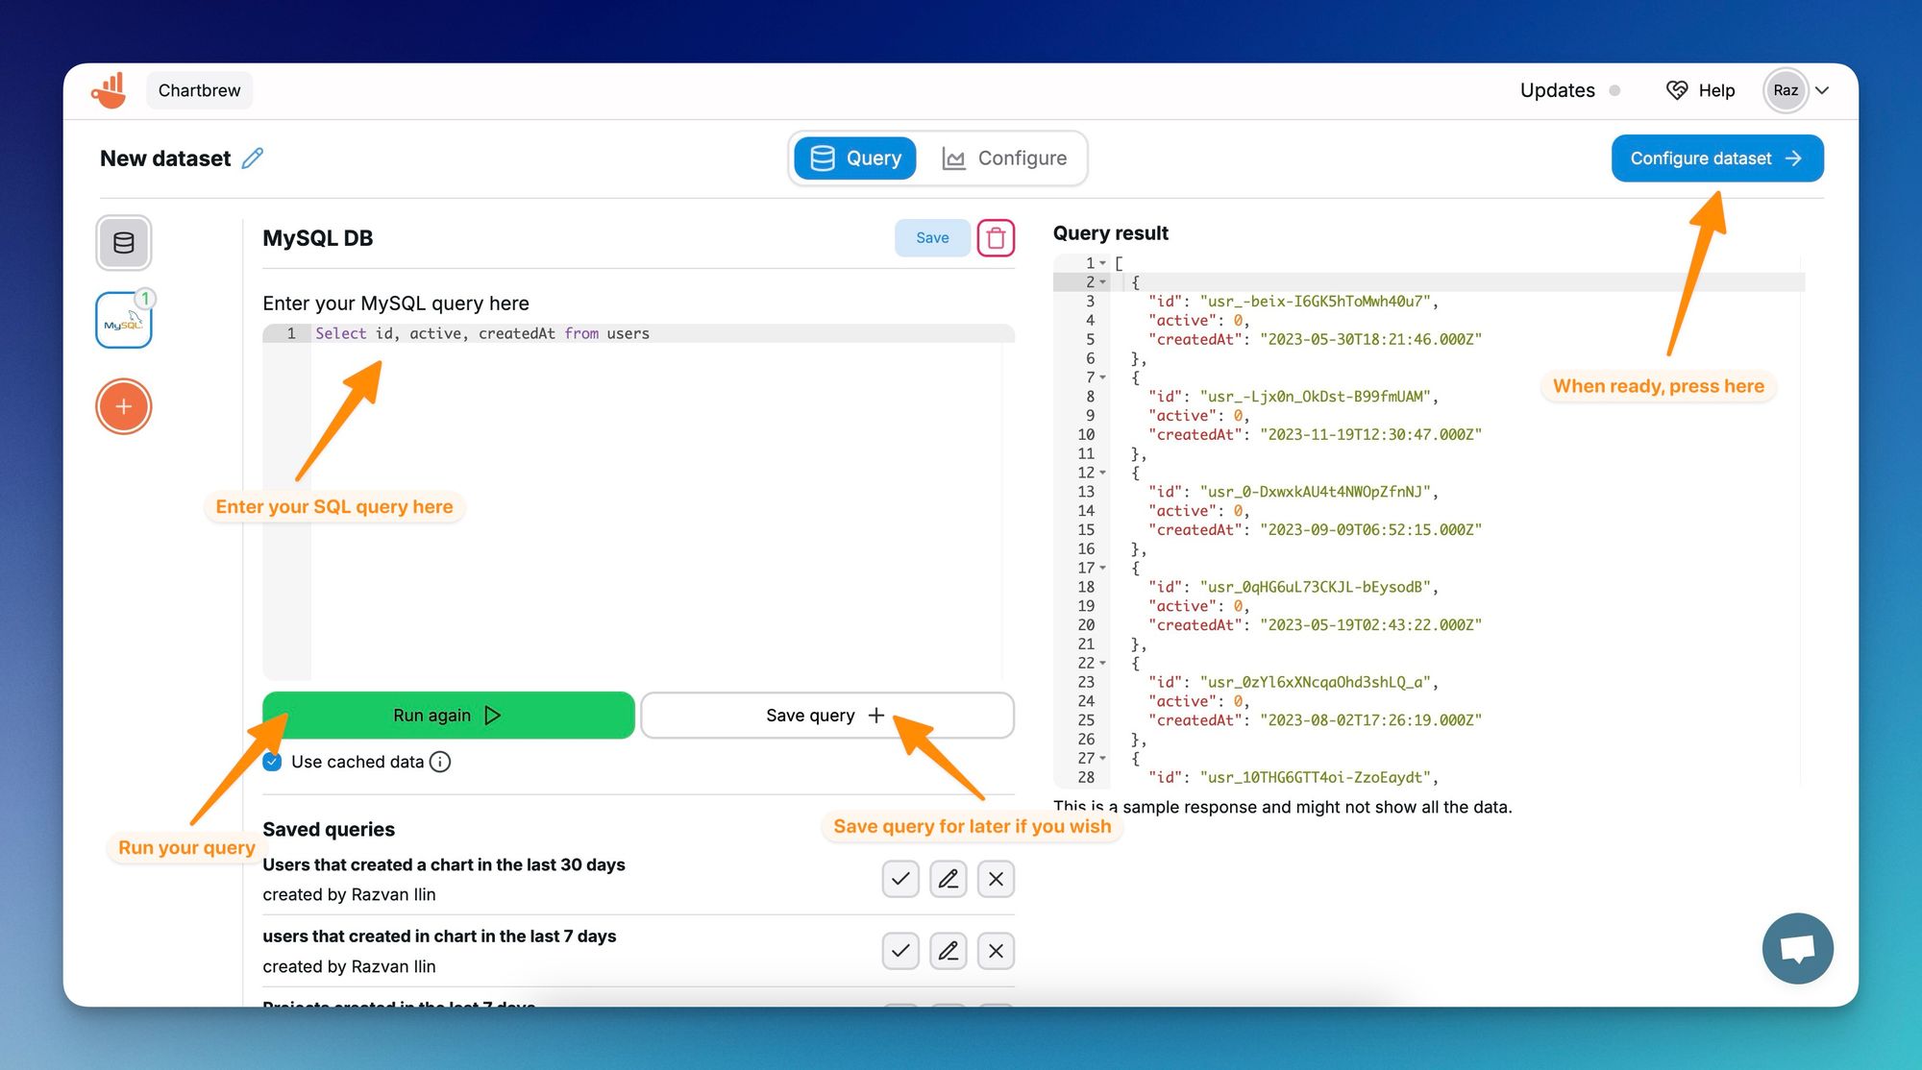
Task: Click the Chartbrew logo icon
Action: pyautogui.click(x=109, y=89)
